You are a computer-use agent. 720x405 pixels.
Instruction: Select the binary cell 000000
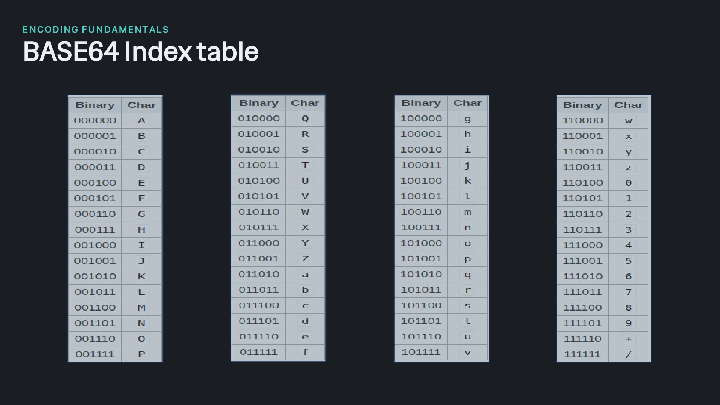click(95, 121)
